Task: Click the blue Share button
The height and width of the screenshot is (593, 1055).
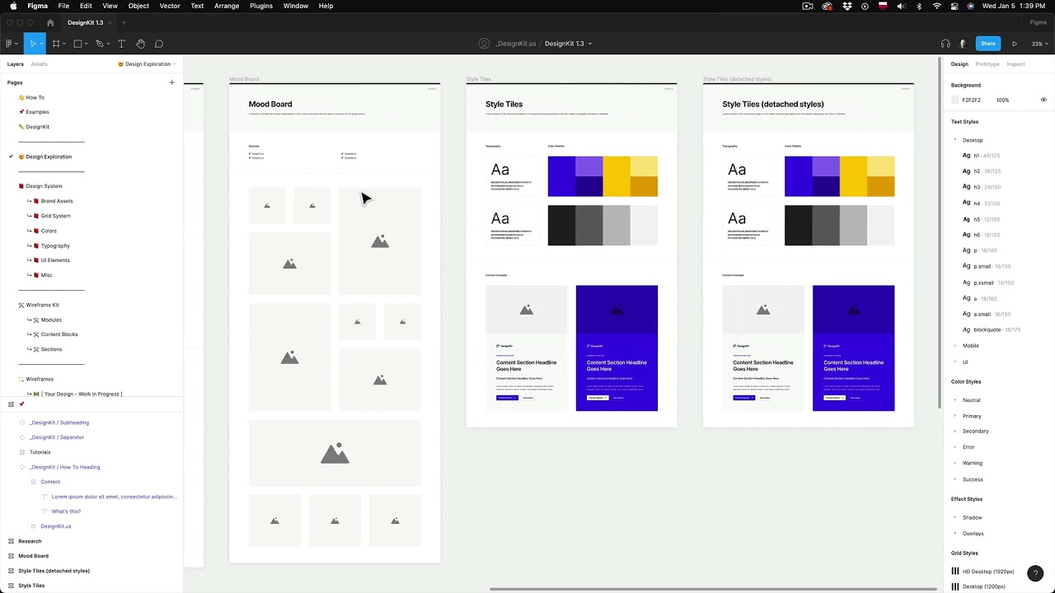Action: pos(987,44)
